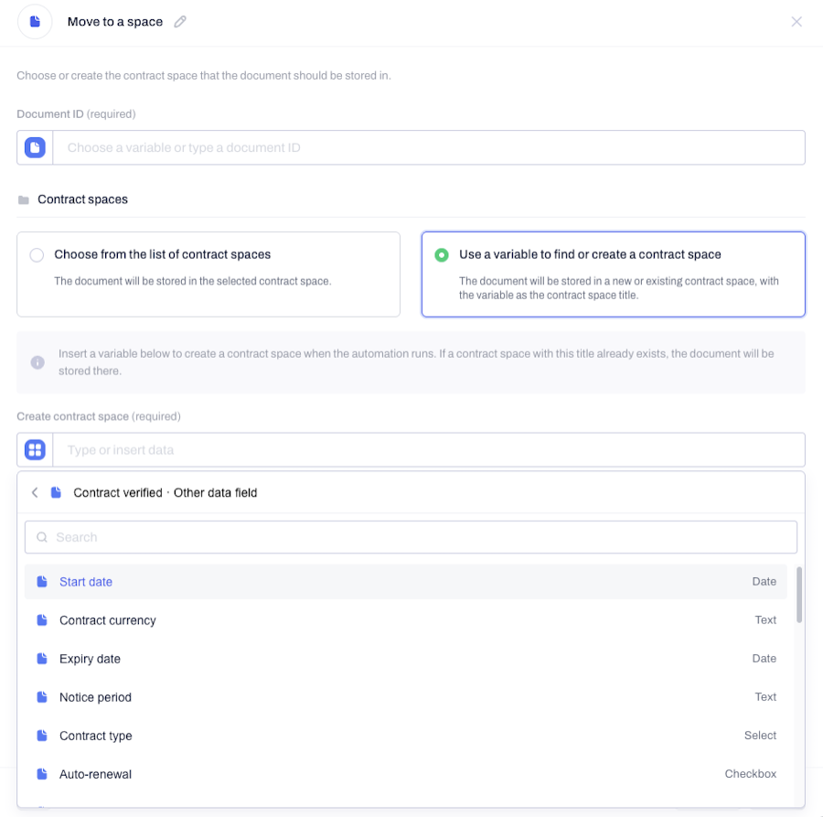The width and height of the screenshot is (823, 817).
Task: Choose the Auto-renewal checkbox variable
Action: pos(406,774)
